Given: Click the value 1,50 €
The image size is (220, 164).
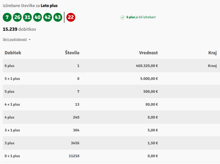Looking at the screenshot, I should pyautogui.click(x=153, y=143).
